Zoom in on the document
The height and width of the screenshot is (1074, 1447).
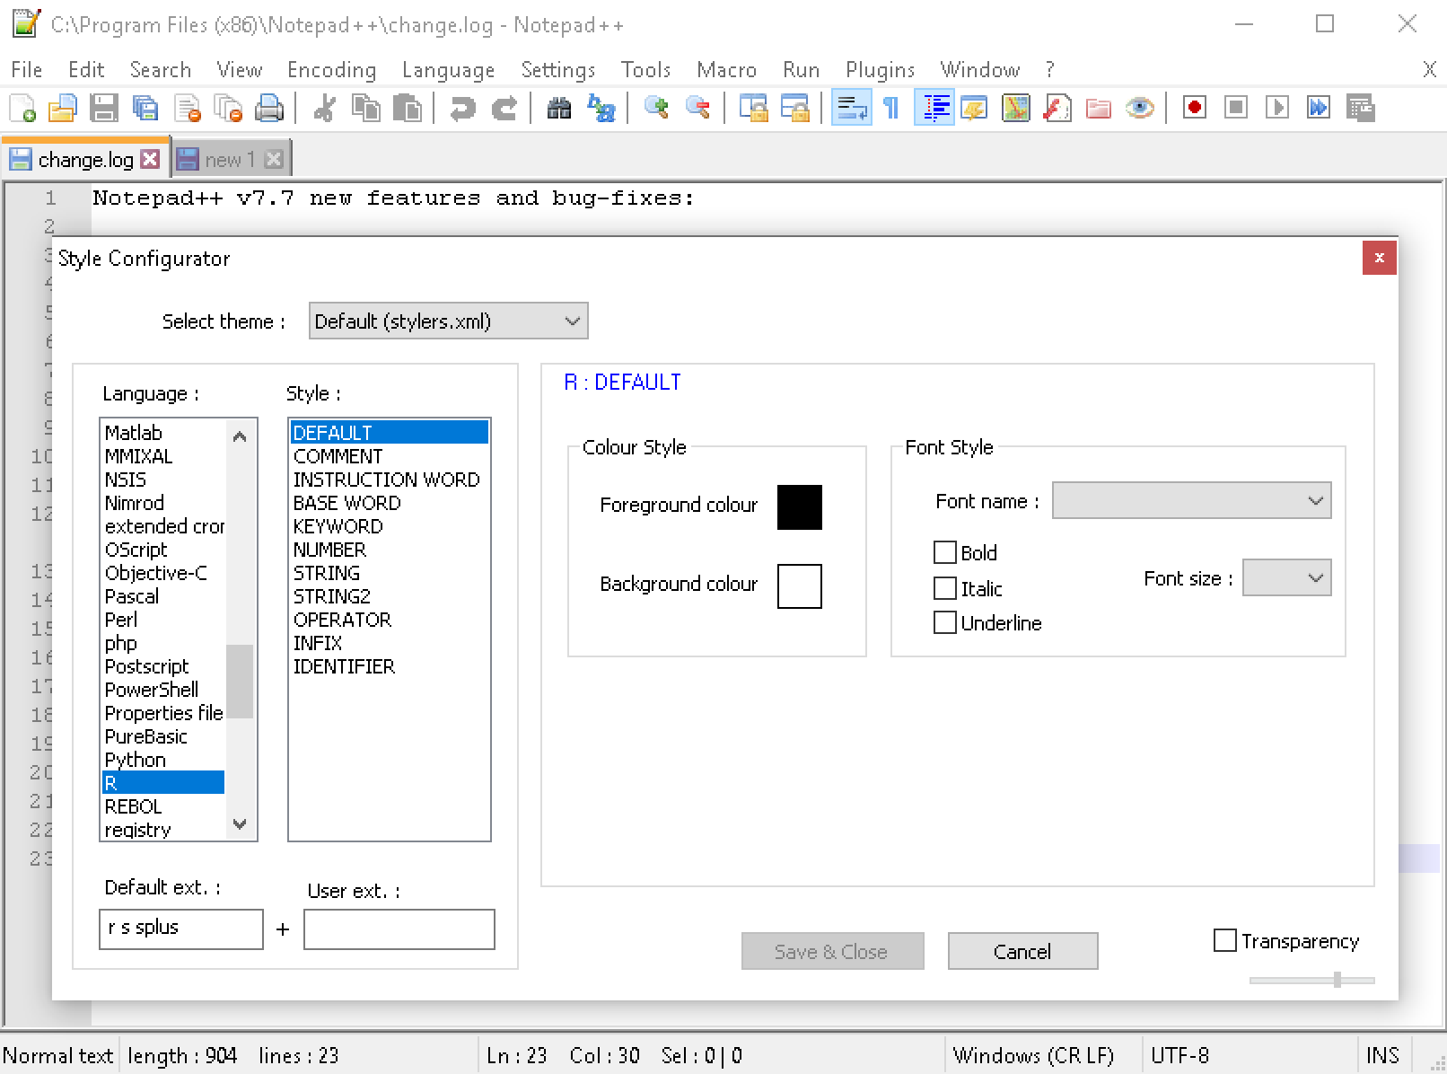click(x=657, y=108)
